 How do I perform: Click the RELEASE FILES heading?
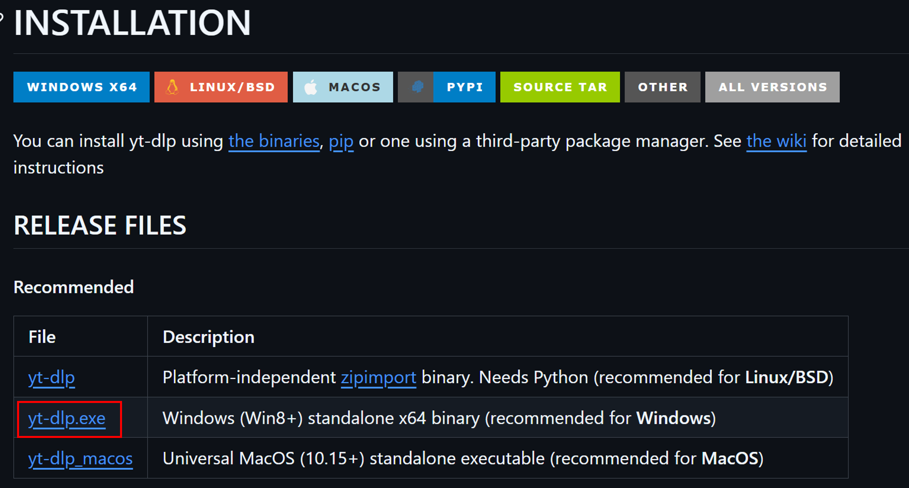(x=100, y=225)
